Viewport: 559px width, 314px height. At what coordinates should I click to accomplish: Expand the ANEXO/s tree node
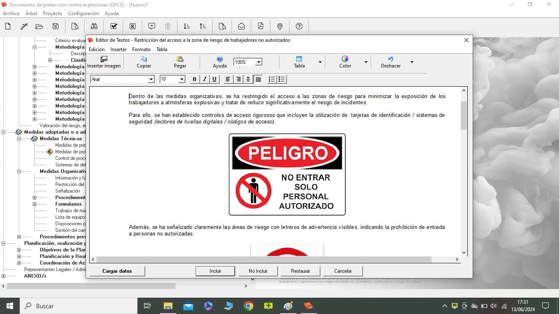click(3, 276)
